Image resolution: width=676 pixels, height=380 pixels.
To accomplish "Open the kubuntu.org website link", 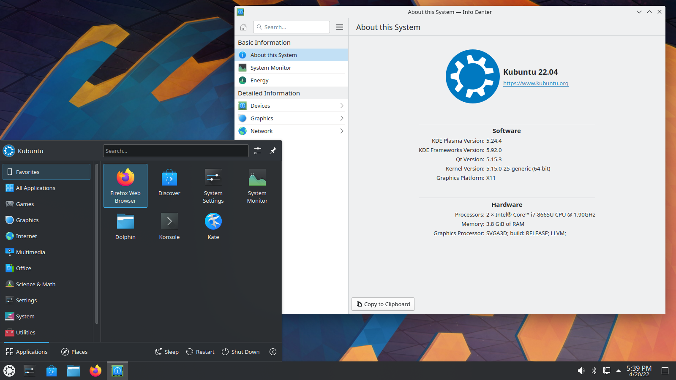I will coord(535,83).
